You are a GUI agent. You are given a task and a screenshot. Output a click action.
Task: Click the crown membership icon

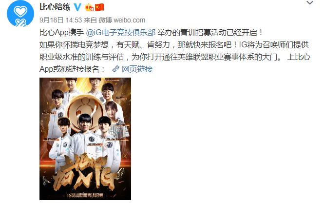point(89,8)
